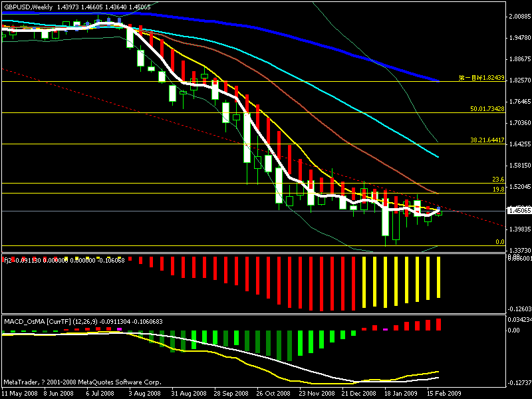Click the 26 Oct 2008 date label
The image size is (532, 399).
pos(273,394)
